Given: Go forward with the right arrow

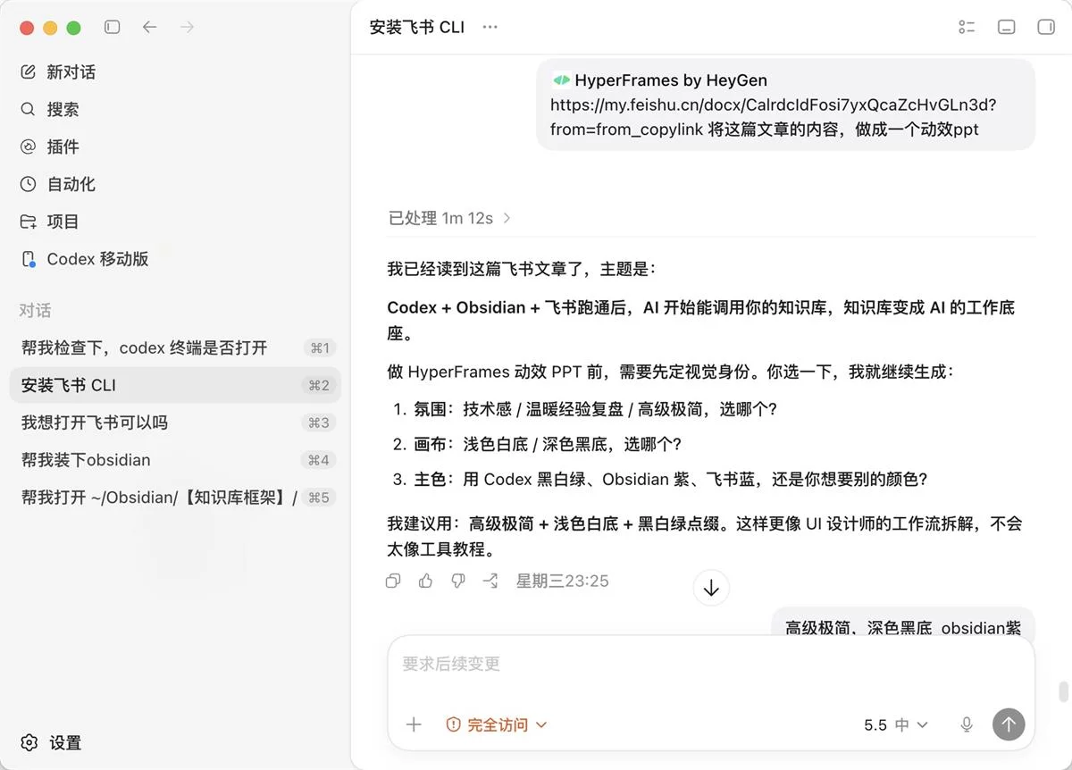Looking at the screenshot, I should (187, 28).
